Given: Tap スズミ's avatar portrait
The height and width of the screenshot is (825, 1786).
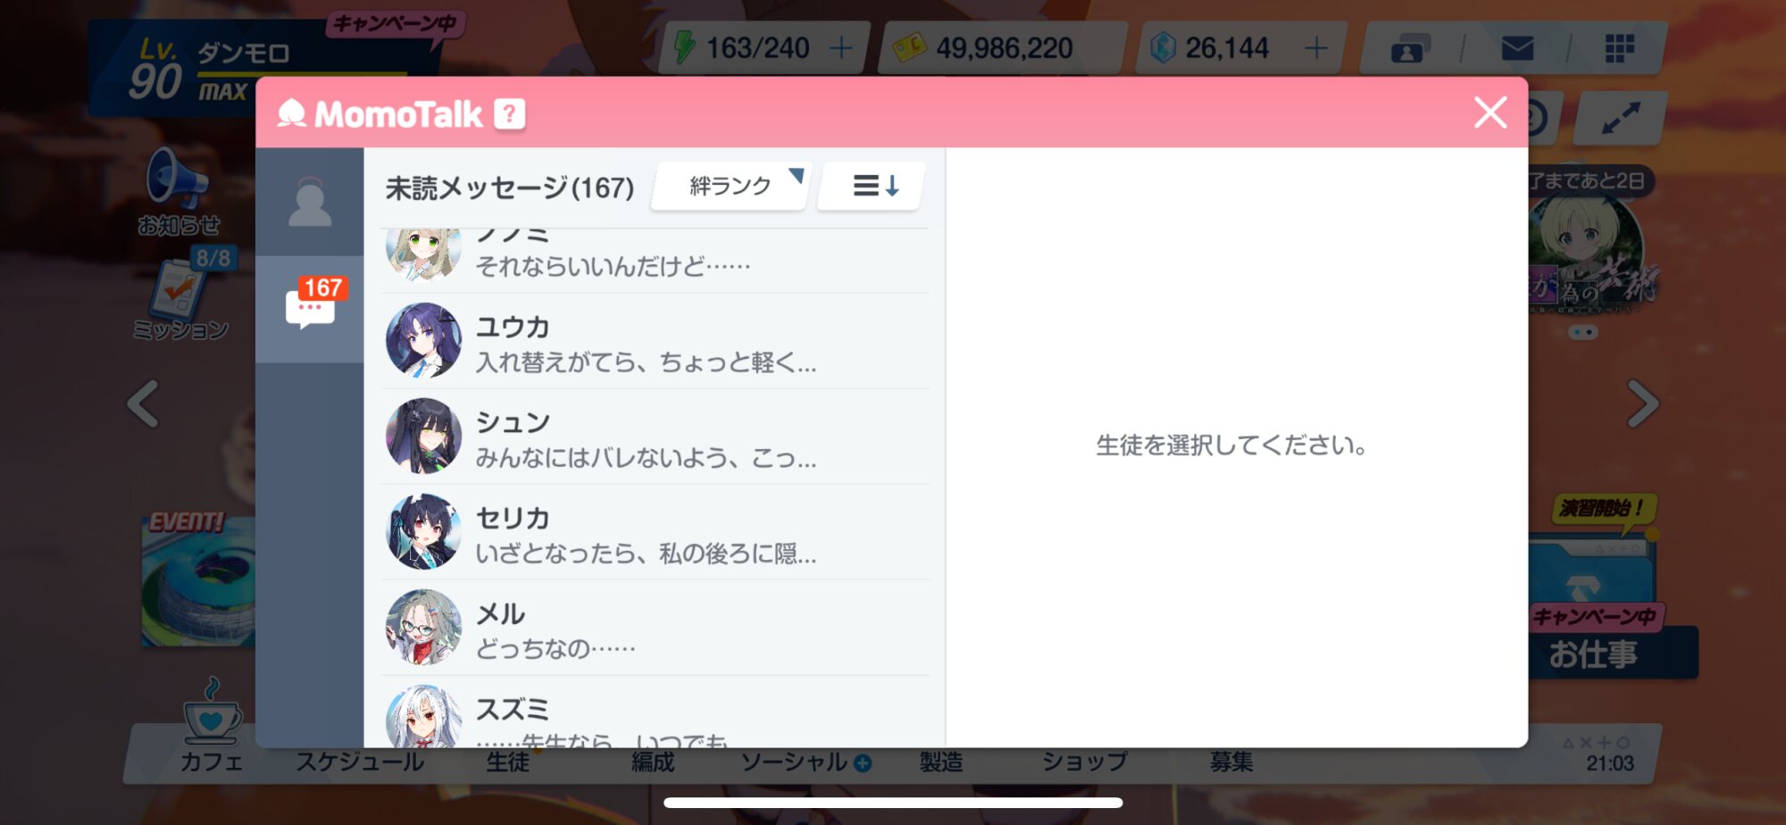Looking at the screenshot, I should click(x=423, y=716).
